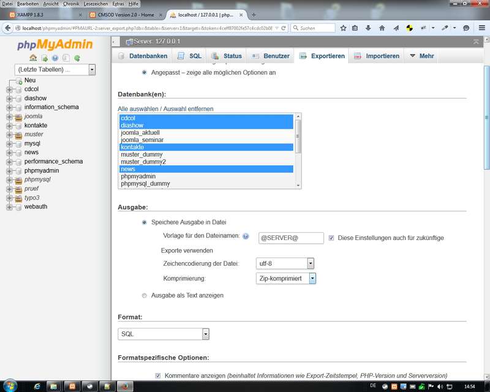Click the 'Alle auswählen' link
The height and width of the screenshot is (392, 490).
pyautogui.click(x=137, y=108)
